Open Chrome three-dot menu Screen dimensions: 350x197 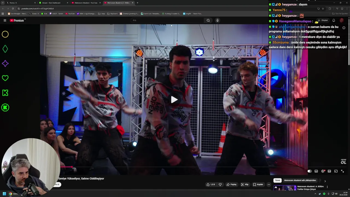point(347,8)
